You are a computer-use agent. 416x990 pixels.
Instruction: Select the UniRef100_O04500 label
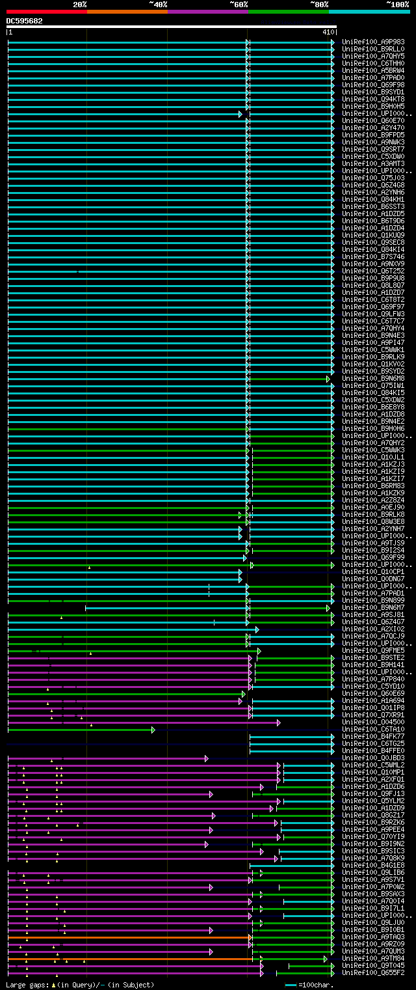[374, 722]
